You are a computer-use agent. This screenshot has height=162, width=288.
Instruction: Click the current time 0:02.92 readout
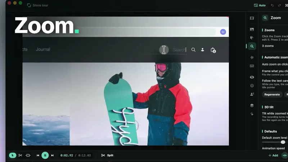coord(67,156)
